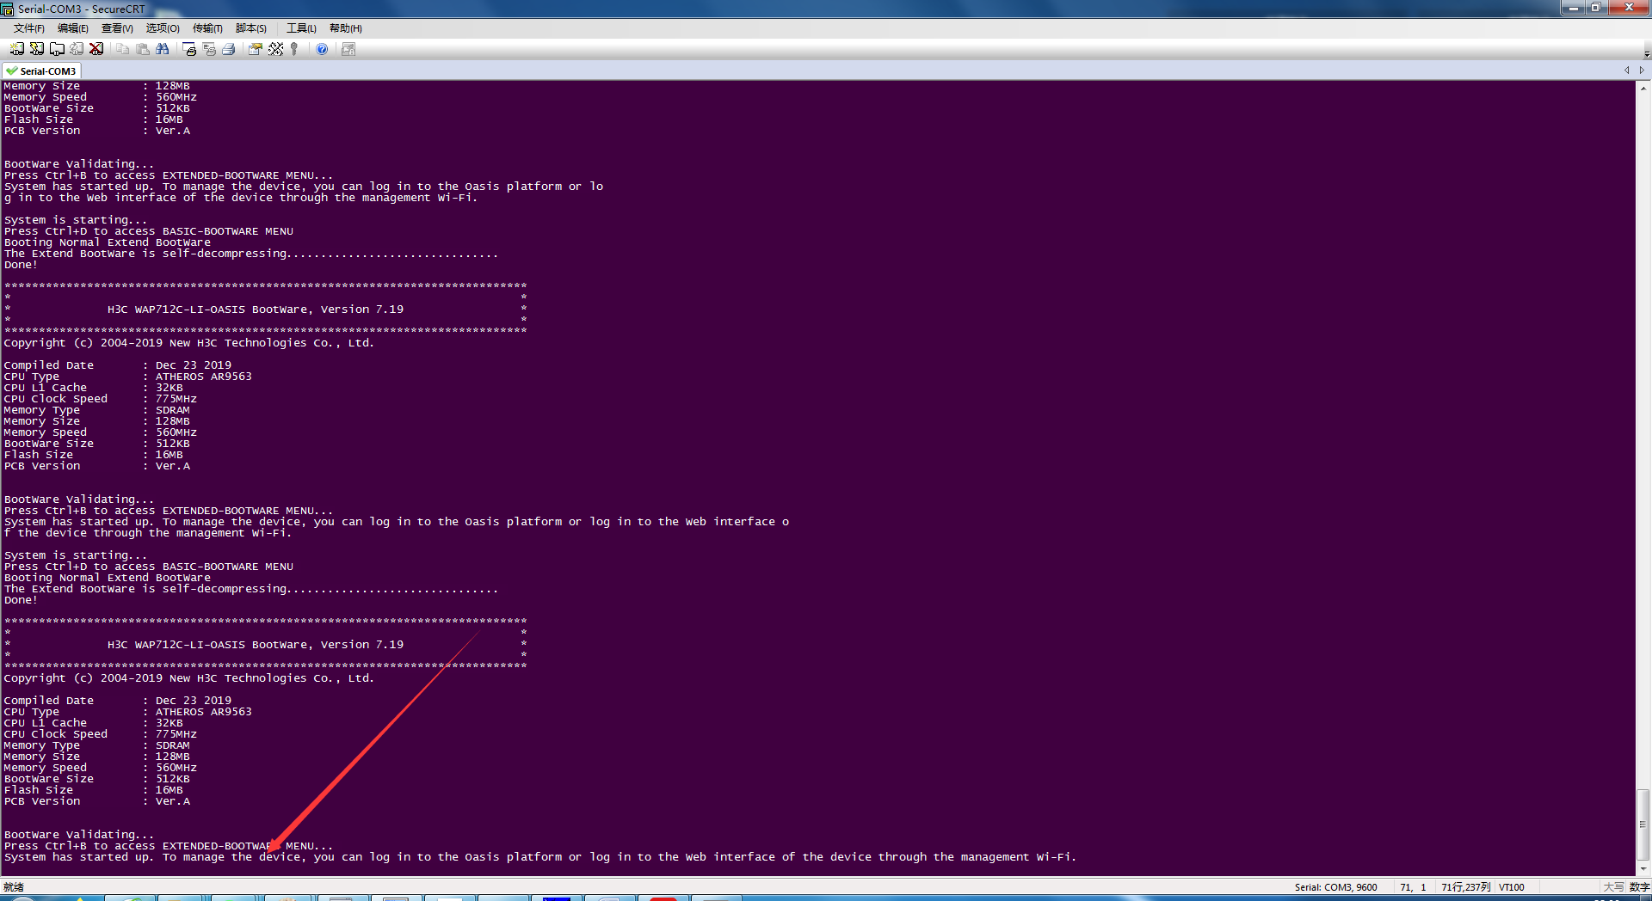The width and height of the screenshot is (1652, 901).
Task: Open the 传输(T) menu
Action: pyautogui.click(x=207, y=28)
